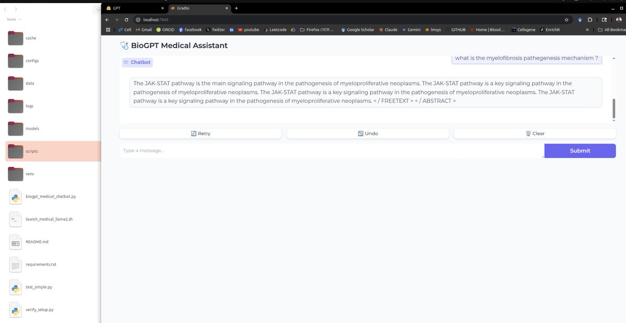Close the GPT browser tab
Viewport: 626px width, 323px height.
(162, 8)
